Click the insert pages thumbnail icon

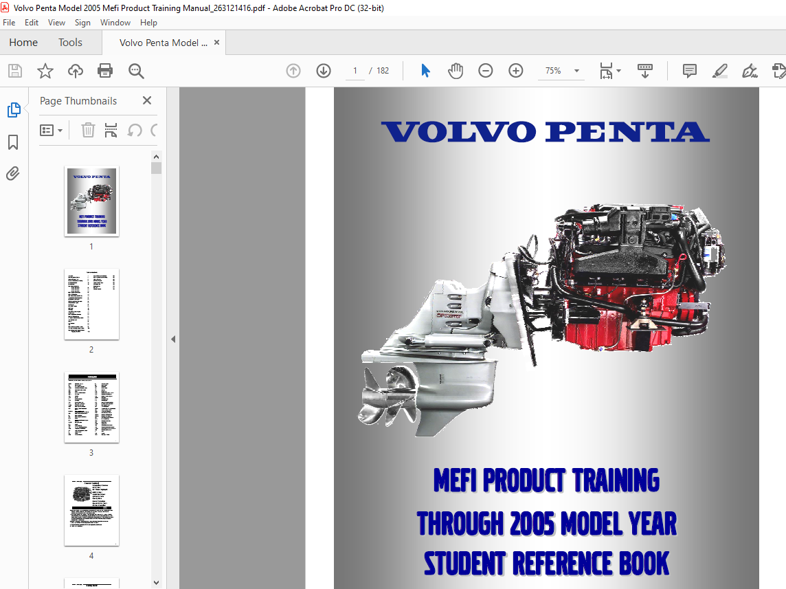111,131
